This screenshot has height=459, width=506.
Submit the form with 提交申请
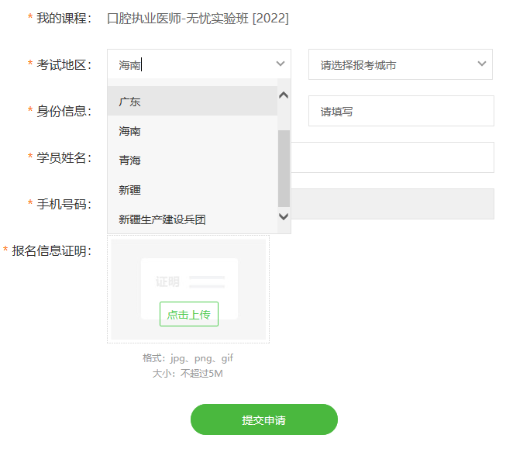(x=263, y=419)
